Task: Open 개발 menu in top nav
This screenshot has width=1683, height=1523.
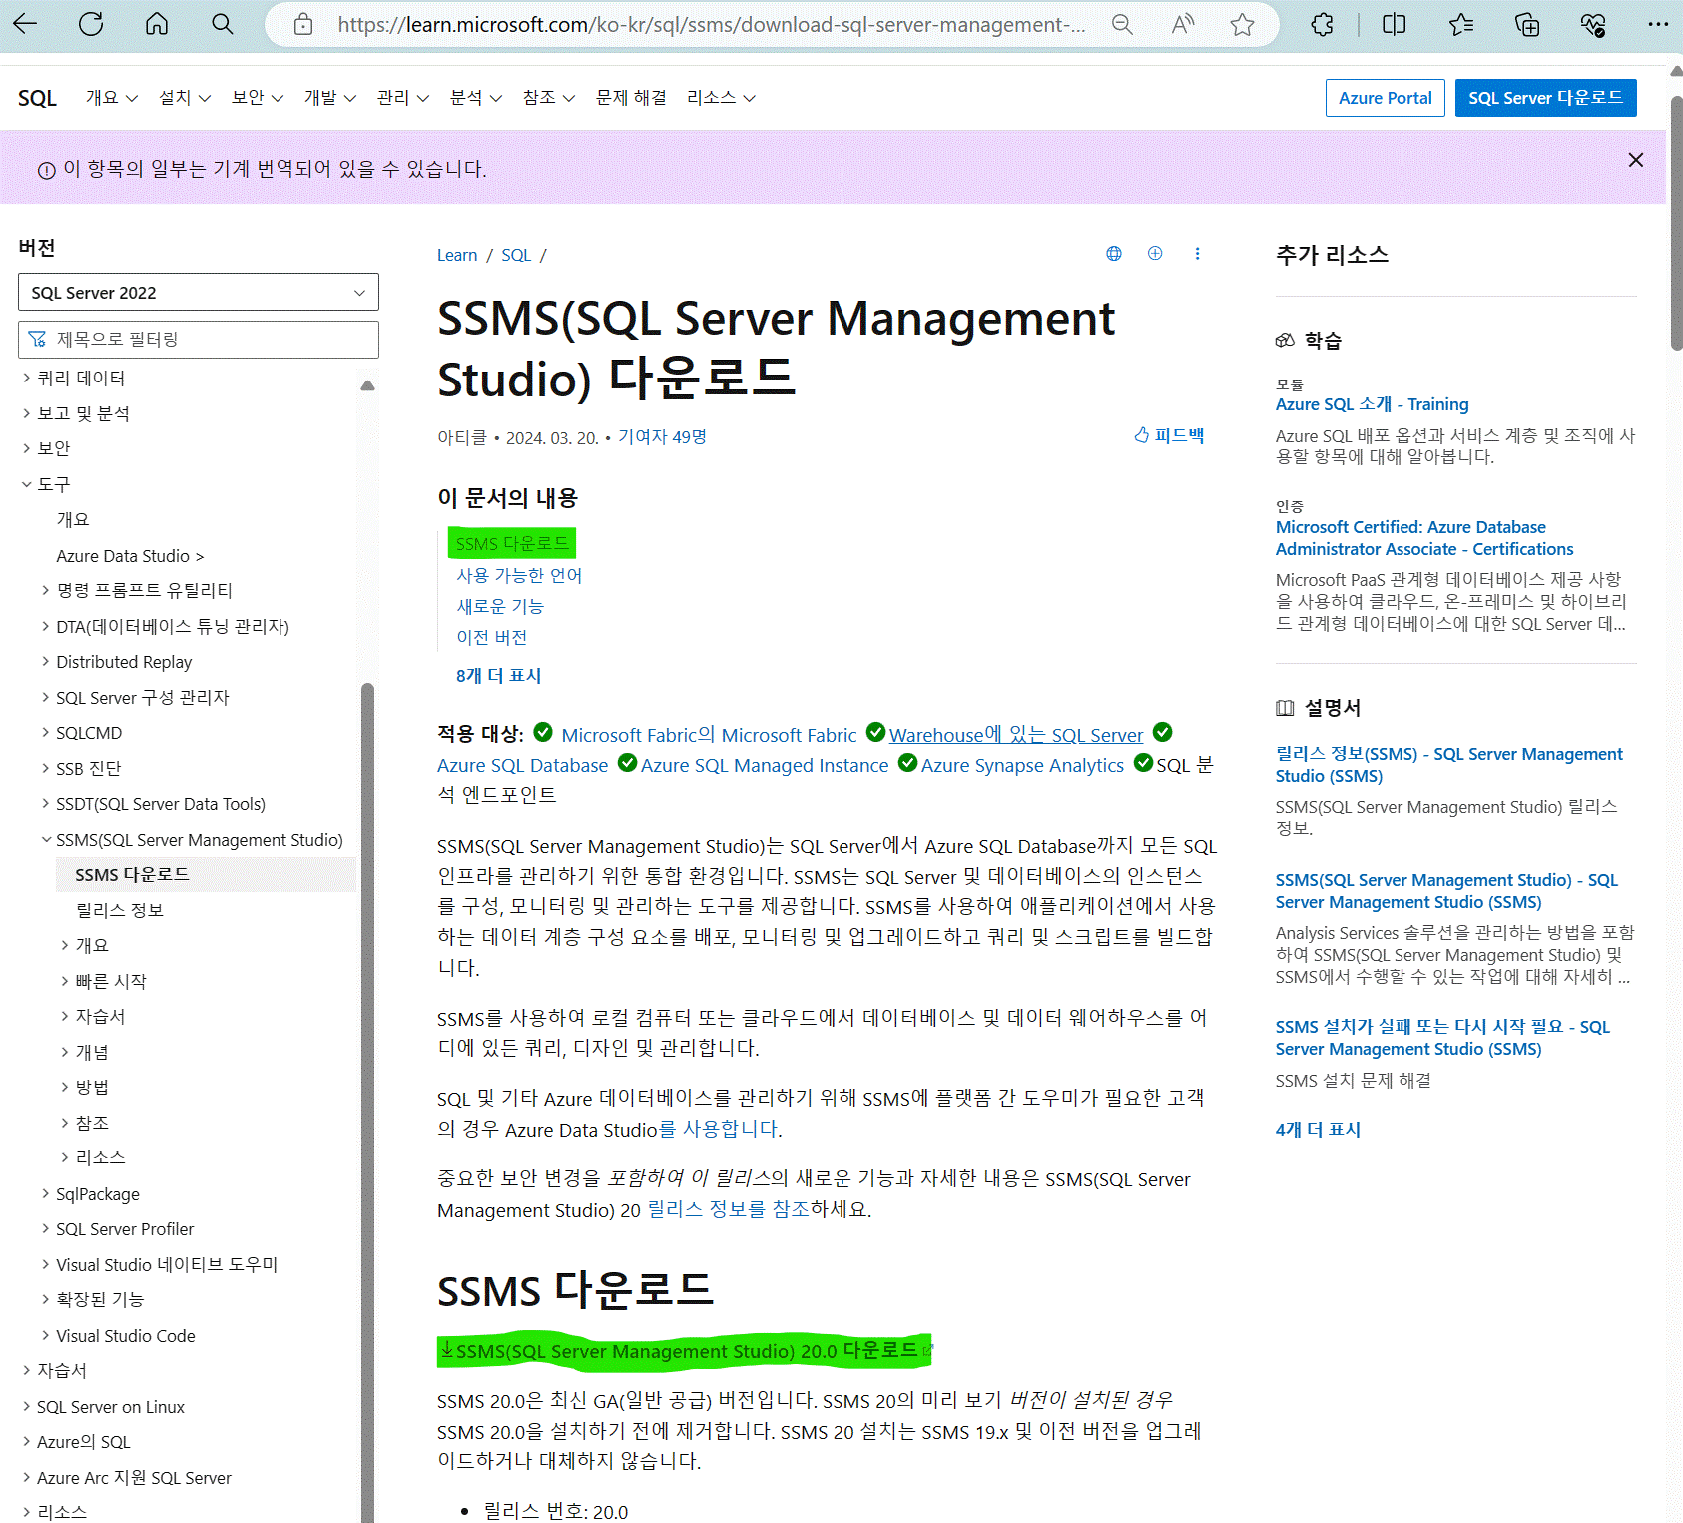Action: coord(330,98)
